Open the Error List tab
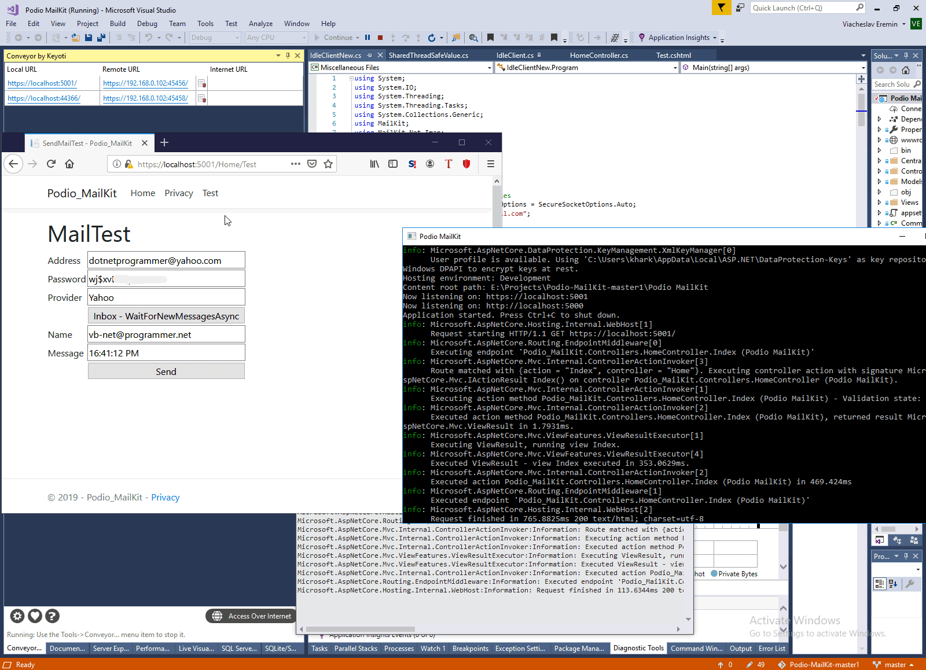This screenshot has height=670, width=926. pyautogui.click(x=772, y=649)
